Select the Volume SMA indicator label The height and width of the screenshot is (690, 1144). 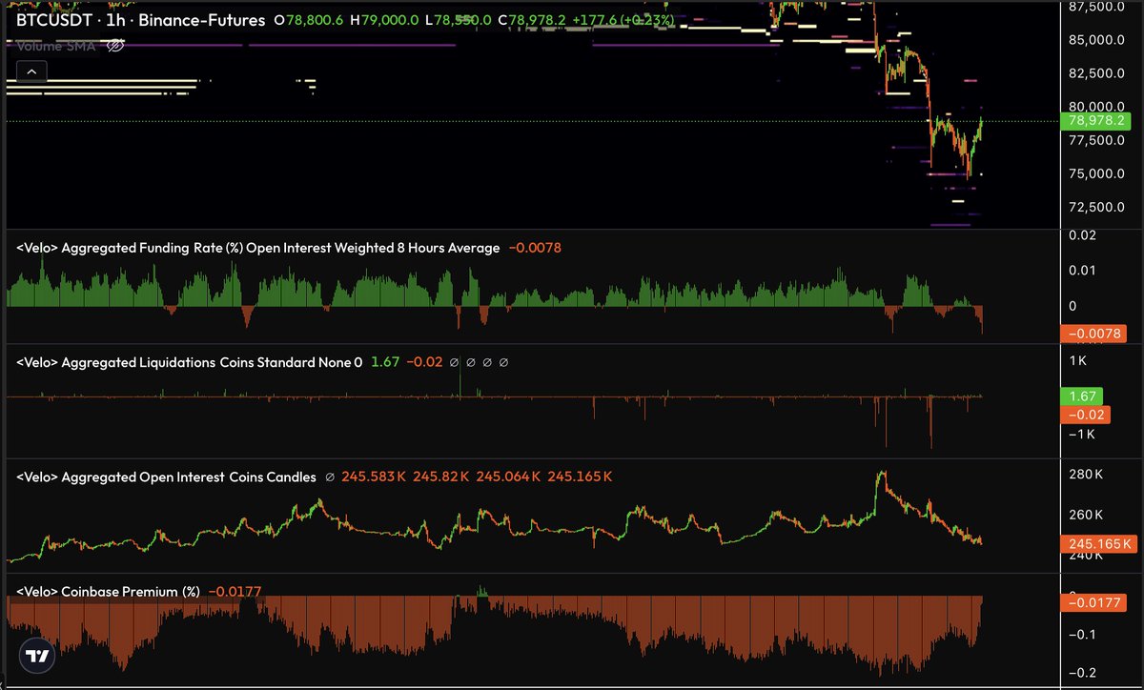[x=55, y=46]
